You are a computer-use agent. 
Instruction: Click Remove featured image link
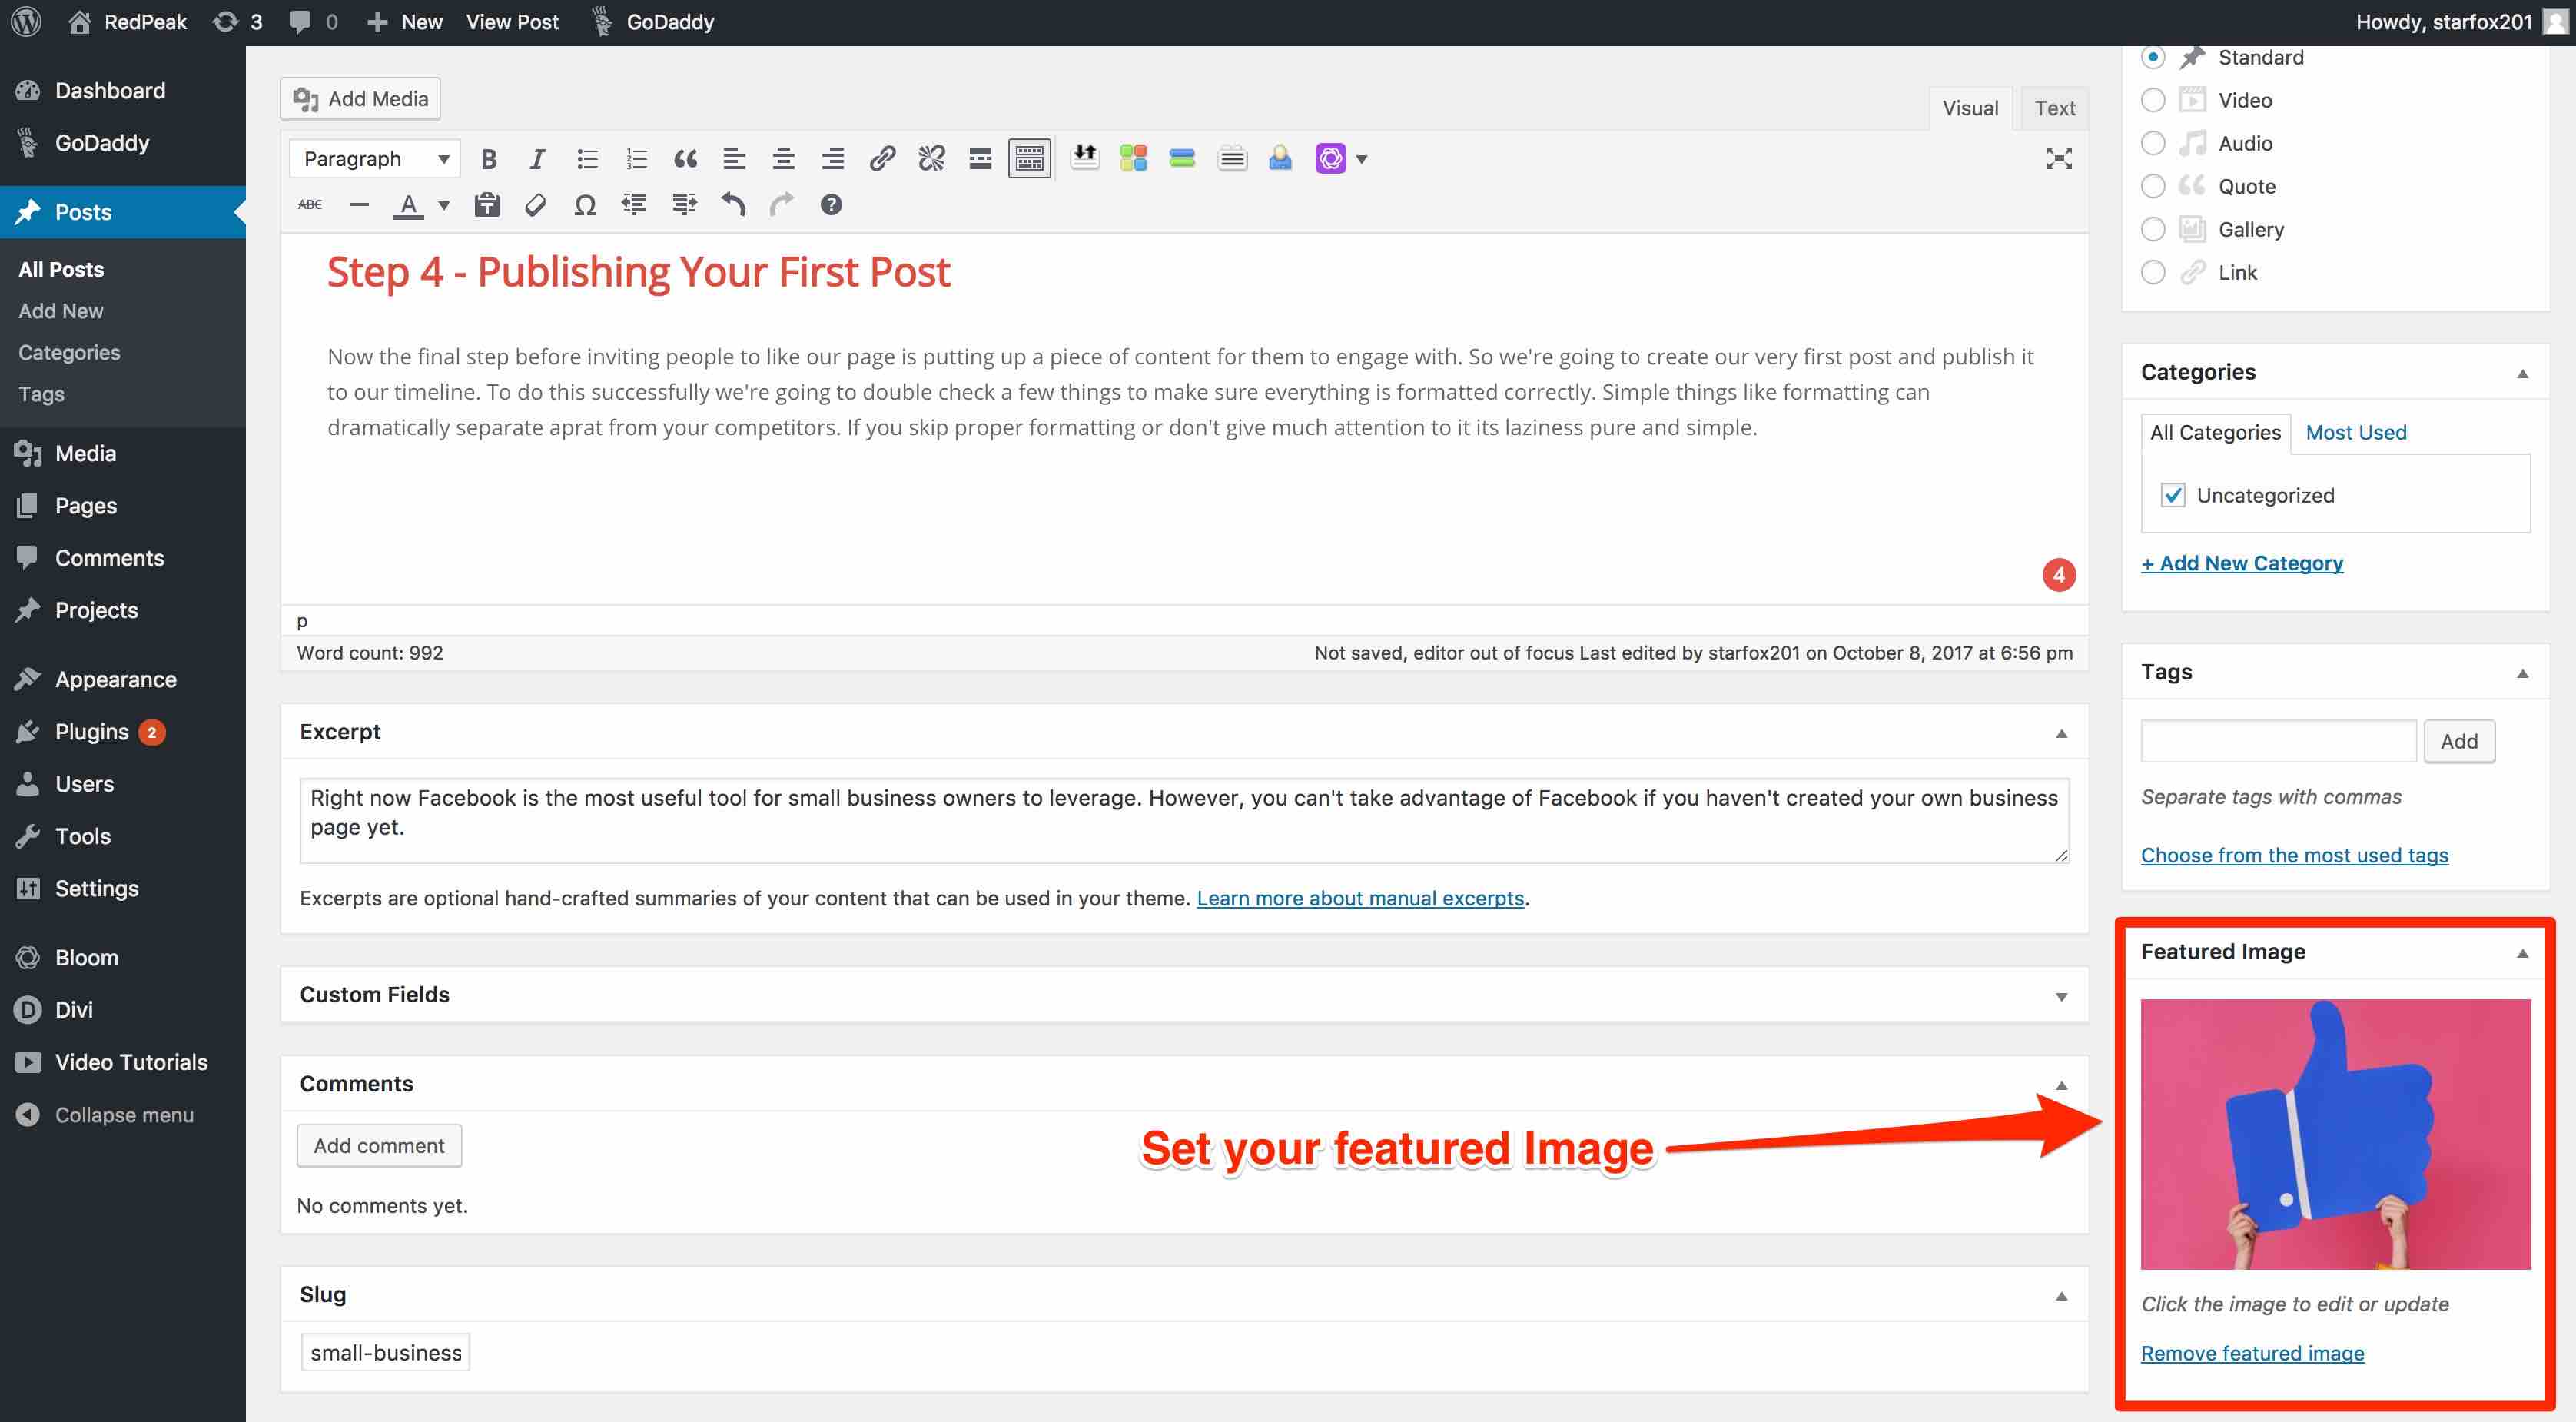(x=2252, y=1353)
